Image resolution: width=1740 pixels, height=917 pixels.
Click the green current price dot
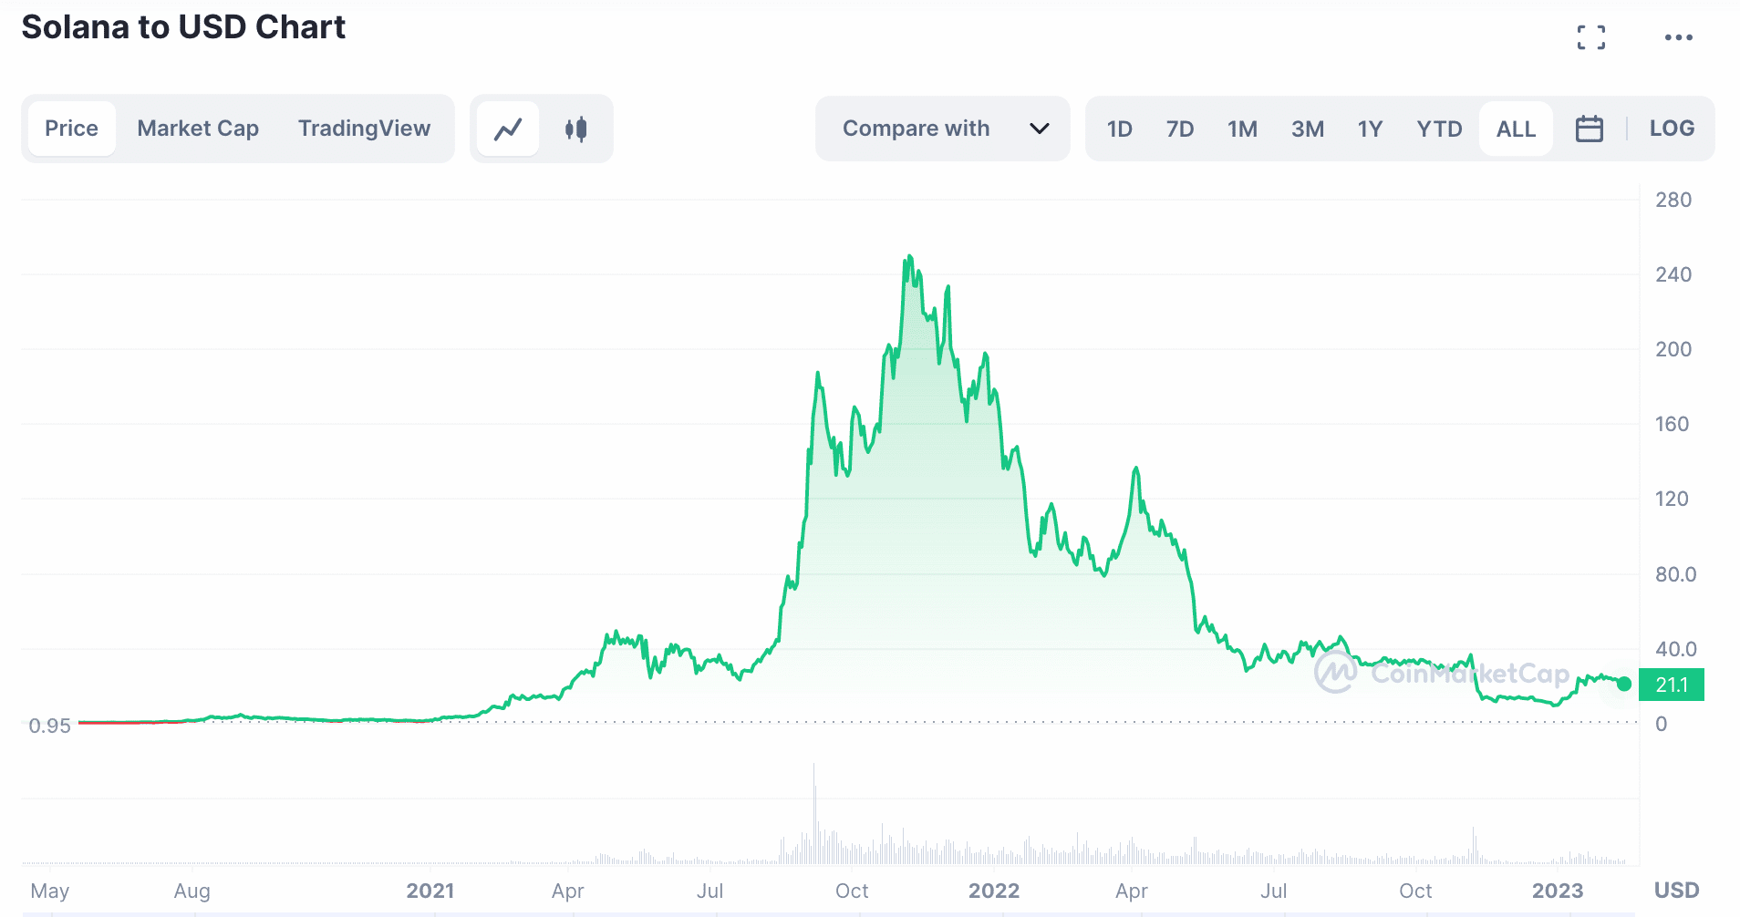[1624, 684]
